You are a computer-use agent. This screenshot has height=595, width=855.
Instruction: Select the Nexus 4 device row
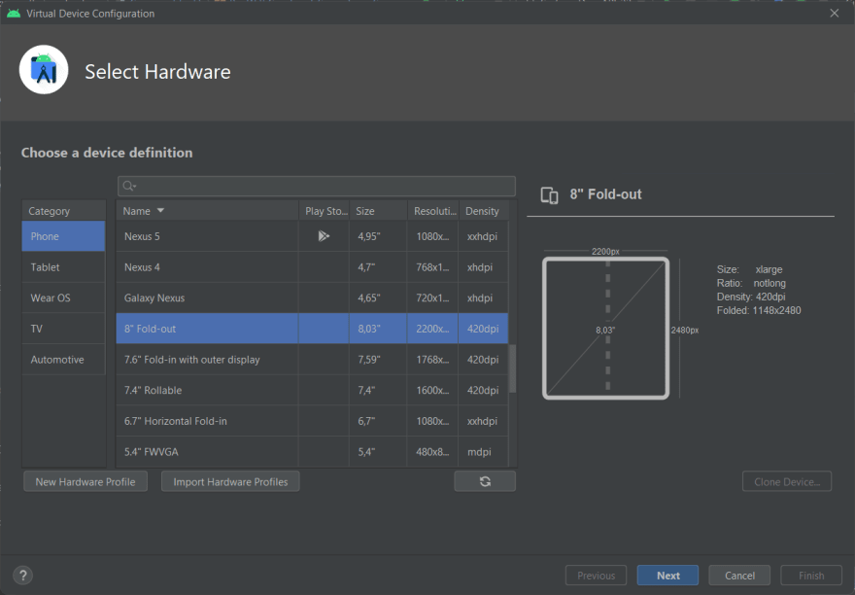coord(312,267)
